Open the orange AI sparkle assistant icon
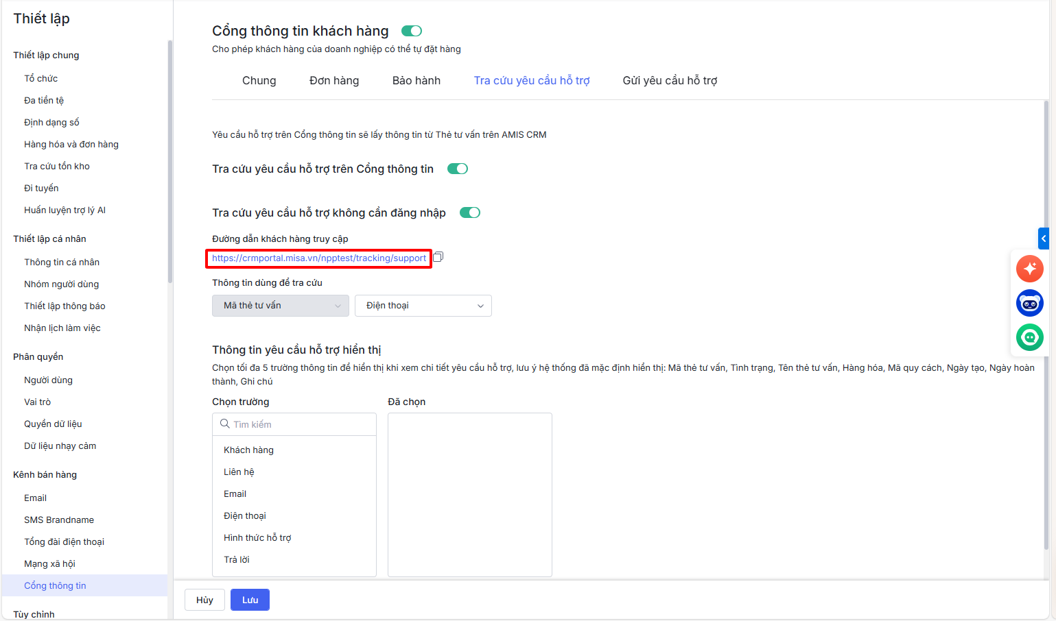 click(x=1029, y=269)
